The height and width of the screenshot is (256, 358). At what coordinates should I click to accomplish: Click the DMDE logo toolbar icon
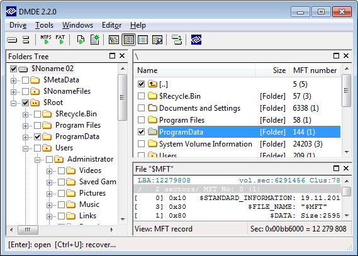pyautogui.click(x=196, y=40)
